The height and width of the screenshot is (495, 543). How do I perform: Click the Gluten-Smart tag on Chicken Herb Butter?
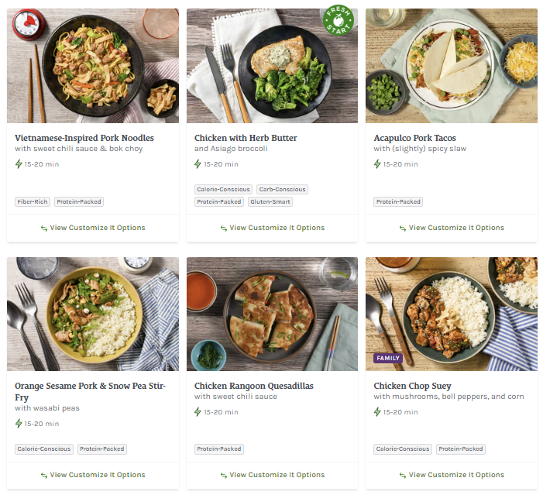pos(270,201)
